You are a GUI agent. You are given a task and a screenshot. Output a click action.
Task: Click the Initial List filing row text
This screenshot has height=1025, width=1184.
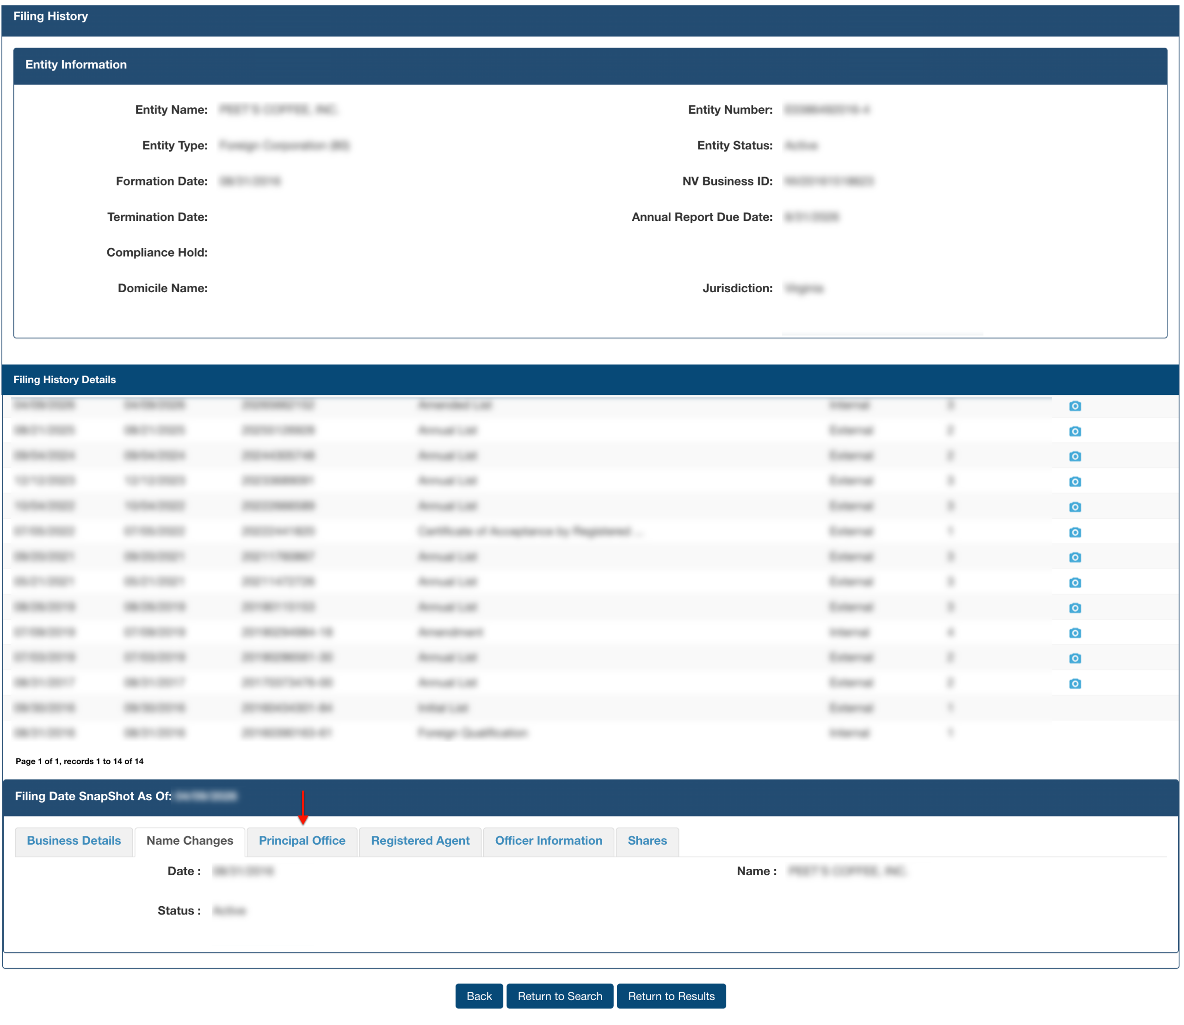pos(443,707)
